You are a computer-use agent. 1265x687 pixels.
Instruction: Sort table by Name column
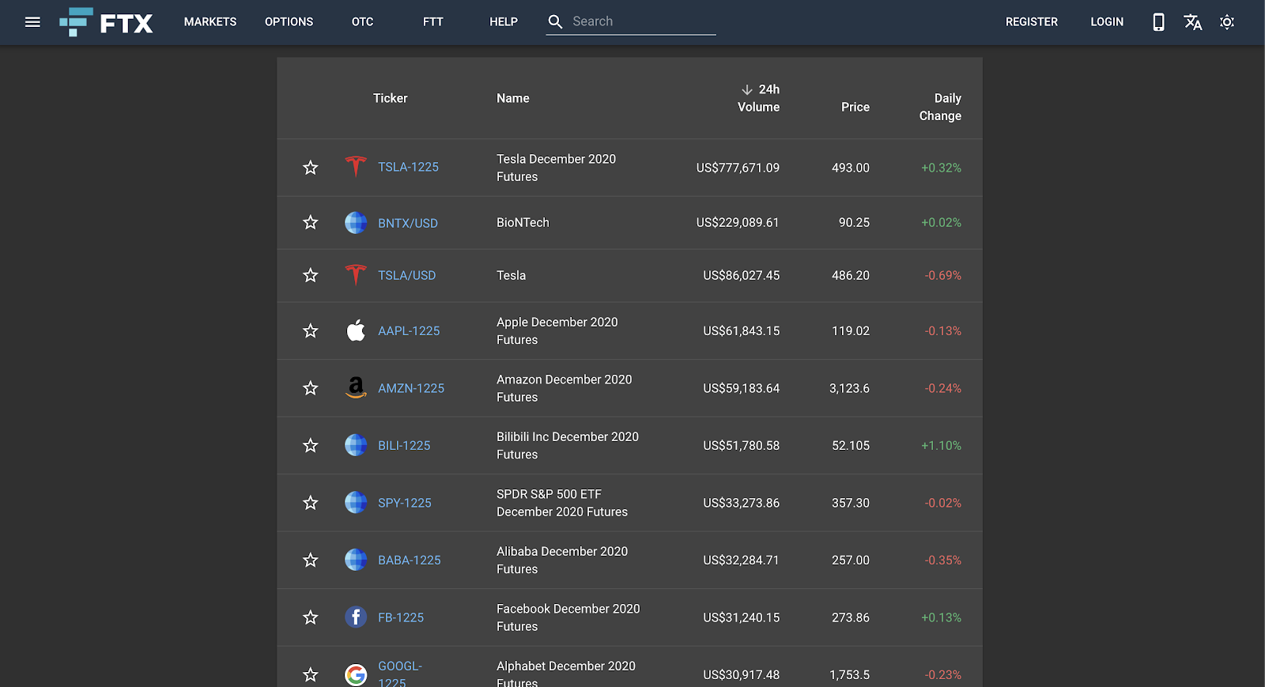click(513, 98)
